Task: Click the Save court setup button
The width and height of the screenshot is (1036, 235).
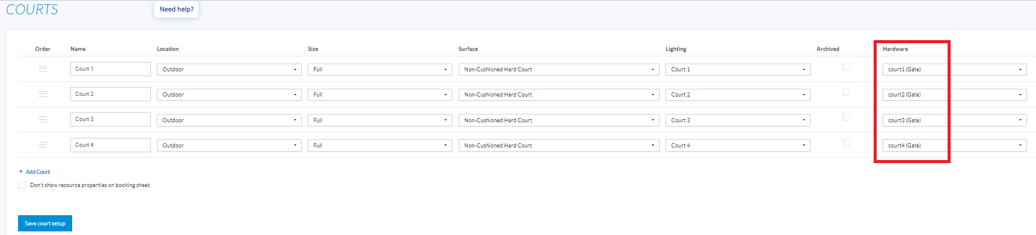Action: click(x=45, y=223)
